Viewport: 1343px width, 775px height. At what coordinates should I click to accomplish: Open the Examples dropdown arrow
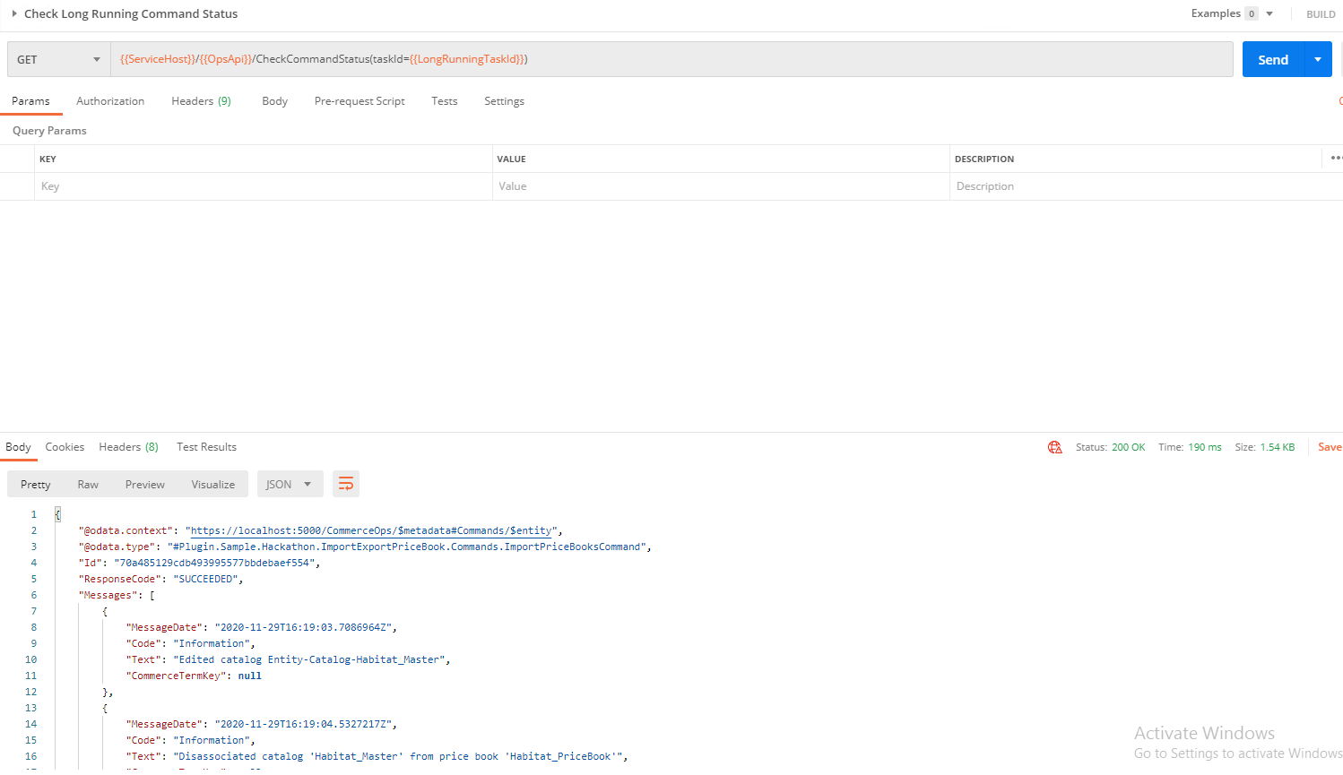pyautogui.click(x=1269, y=13)
